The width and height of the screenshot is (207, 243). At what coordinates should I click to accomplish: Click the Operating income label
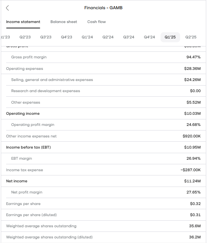23,114
